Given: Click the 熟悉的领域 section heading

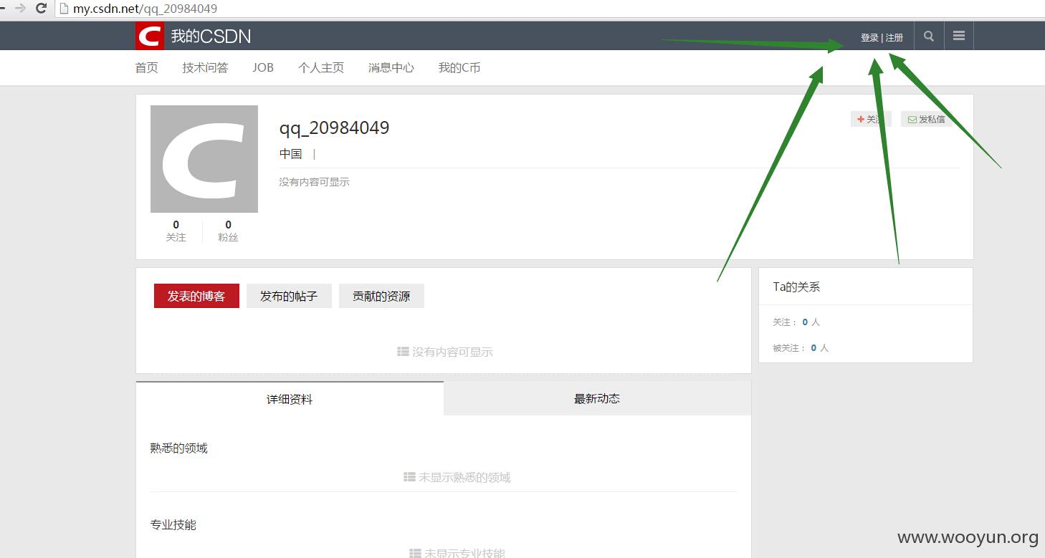Looking at the screenshot, I should 179,448.
